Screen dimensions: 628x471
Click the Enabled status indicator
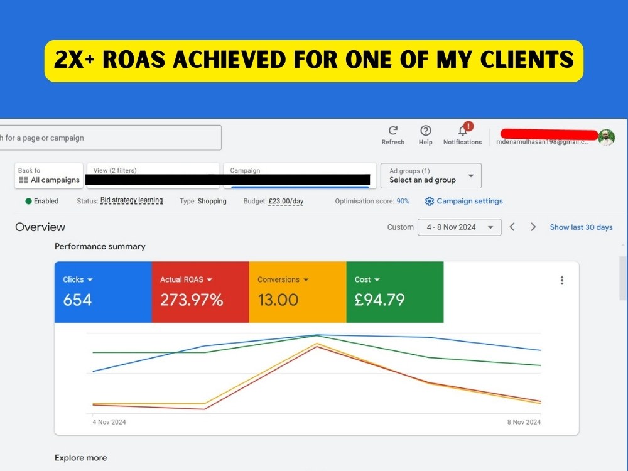[42, 201]
